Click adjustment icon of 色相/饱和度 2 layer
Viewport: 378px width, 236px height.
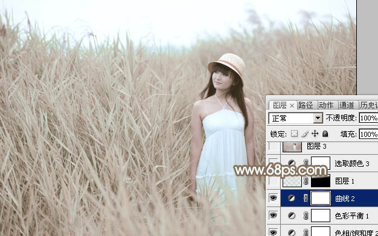(x=292, y=232)
